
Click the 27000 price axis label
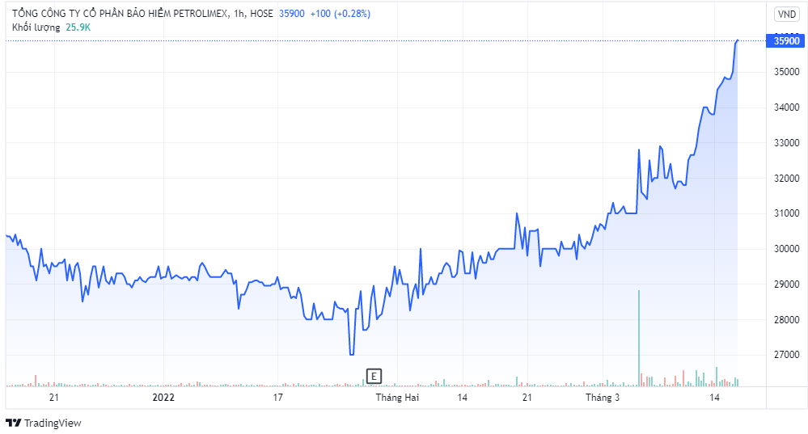point(786,354)
